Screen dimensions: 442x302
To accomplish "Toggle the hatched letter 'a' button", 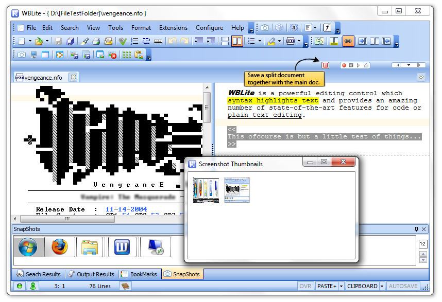I will pyautogui.click(x=294, y=28).
